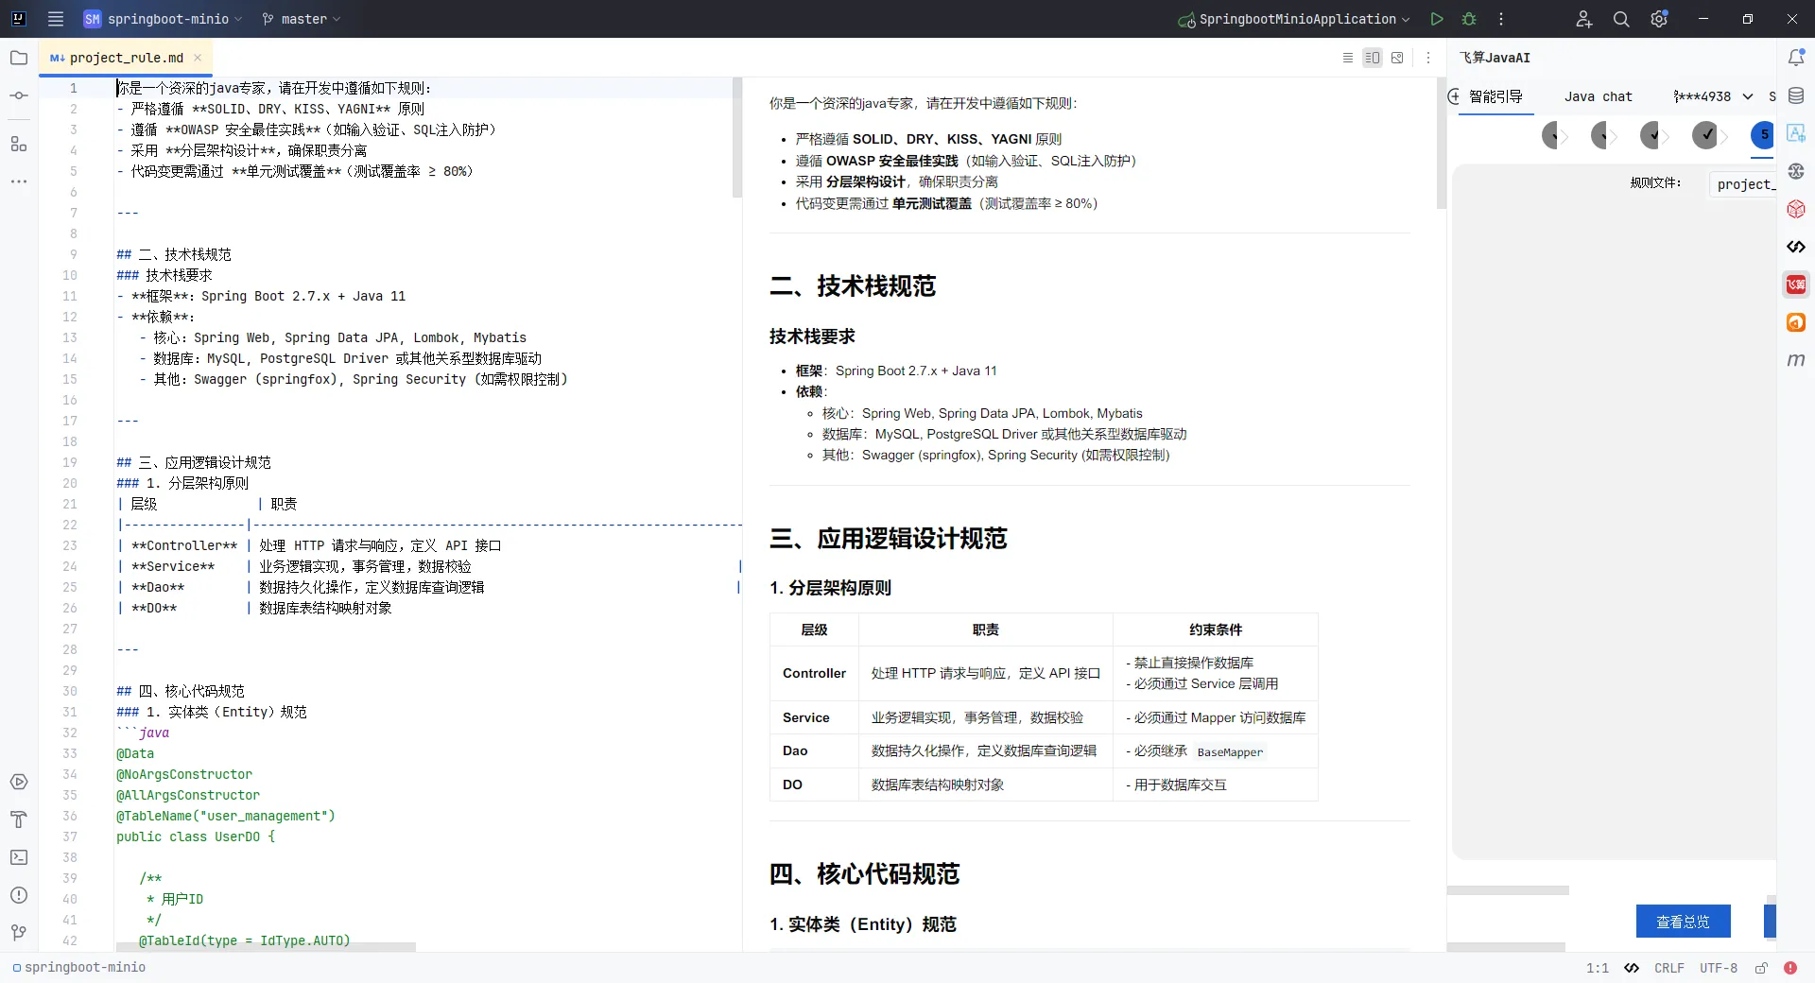Show more tool windows in left sidebar
Screen dimensions: 1815x983
[x=19, y=181]
